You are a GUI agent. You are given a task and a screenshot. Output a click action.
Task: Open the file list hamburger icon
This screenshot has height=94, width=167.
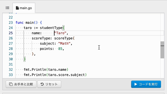click(x=8, y=8)
